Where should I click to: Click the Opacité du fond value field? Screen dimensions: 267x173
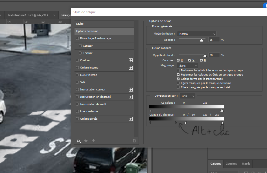coord(214,55)
